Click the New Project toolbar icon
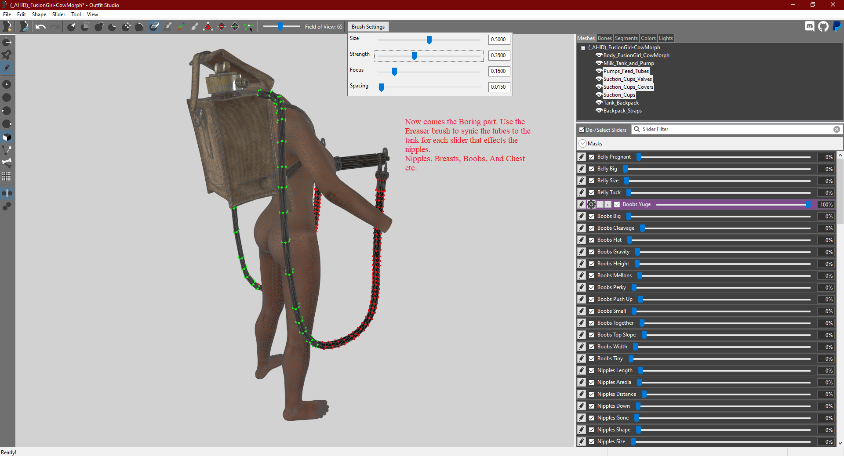844x456 pixels. (x=7, y=27)
